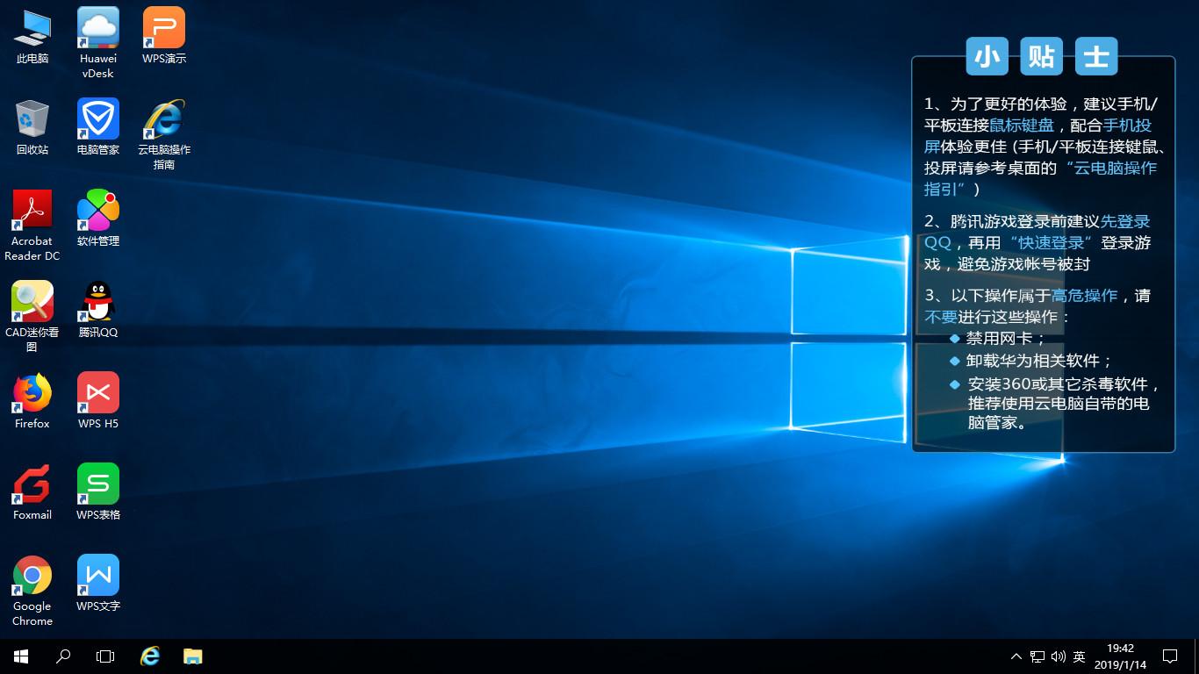Screen dimensions: 1199x674
Task: Open the taskbar clock and date
Action: point(1120,656)
